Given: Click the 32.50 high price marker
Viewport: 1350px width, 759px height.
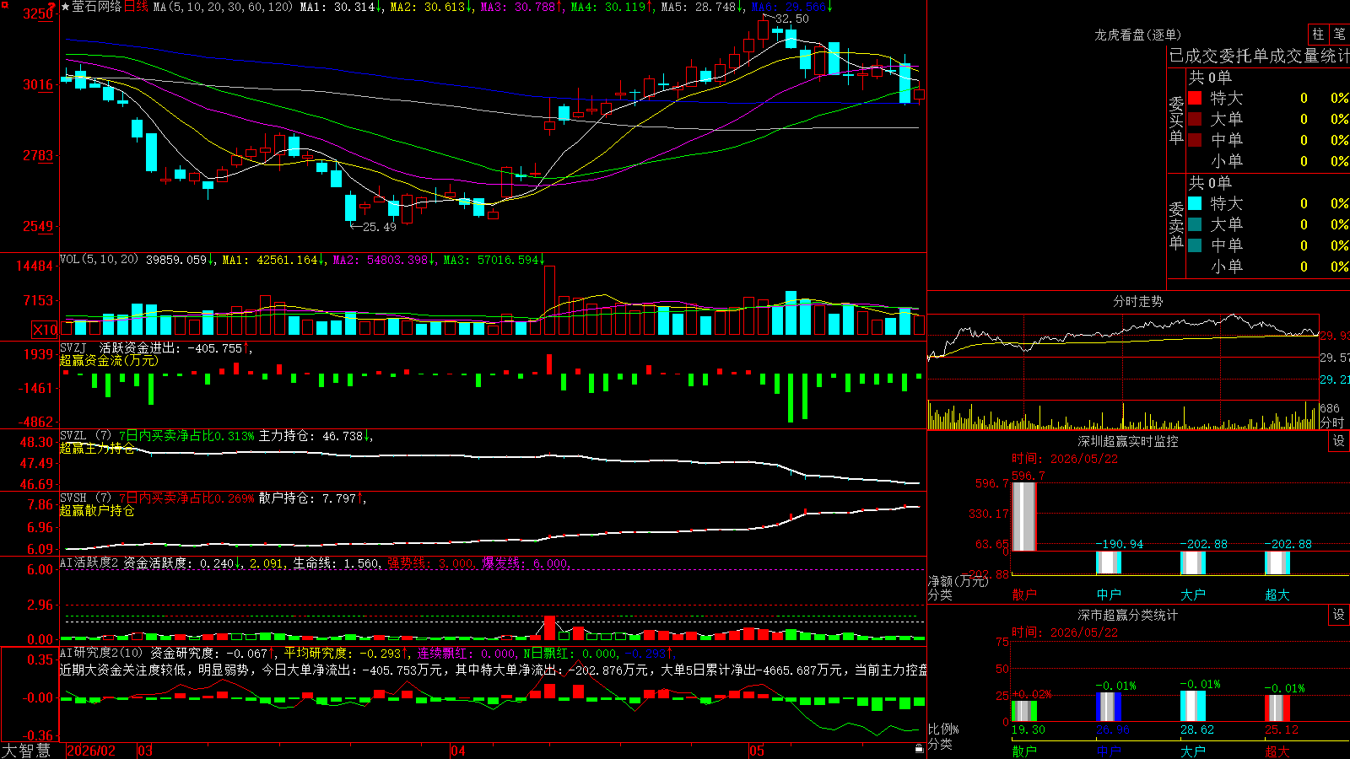Looking at the screenshot, I should [x=791, y=19].
